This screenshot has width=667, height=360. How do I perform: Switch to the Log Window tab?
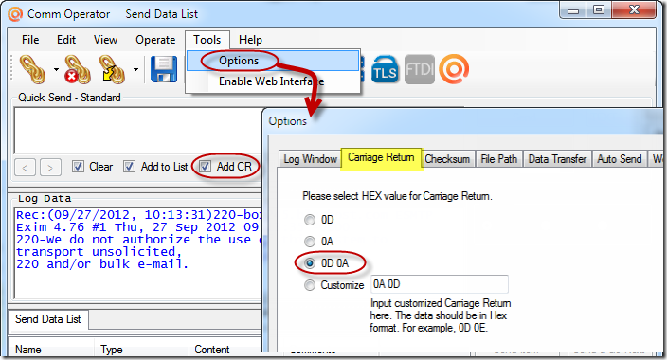click(x=310, y=159)
